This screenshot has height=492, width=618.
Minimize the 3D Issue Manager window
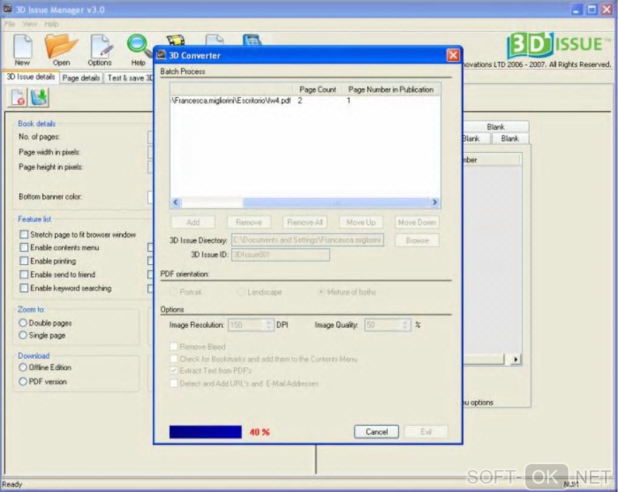coord(577,10)
